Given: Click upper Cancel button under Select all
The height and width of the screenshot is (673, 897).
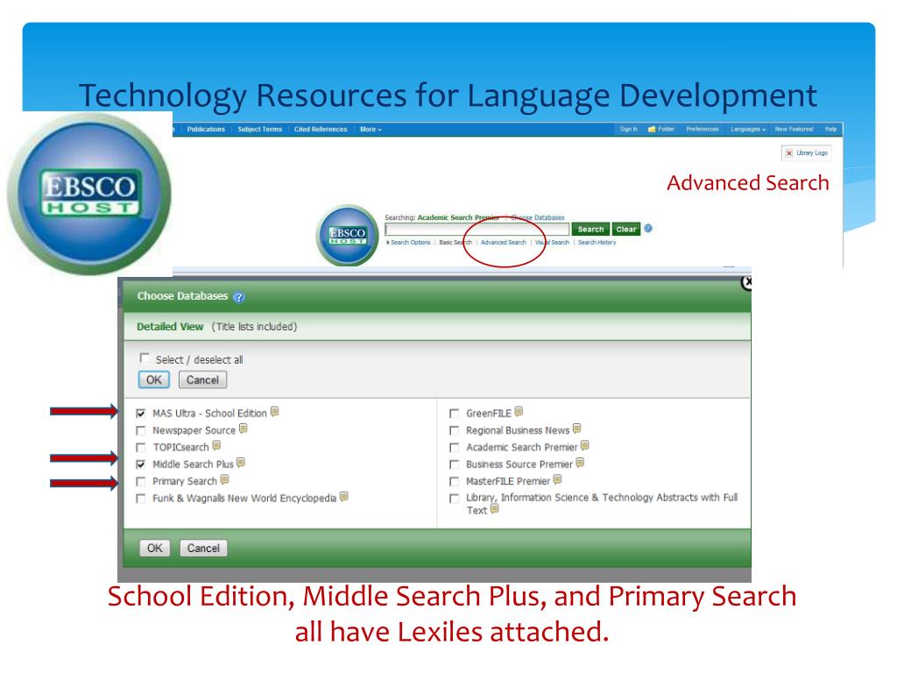Looking at the screenshot, I should point(202,380).
